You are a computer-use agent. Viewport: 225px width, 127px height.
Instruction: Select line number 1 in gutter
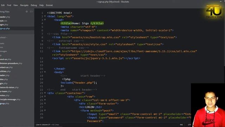click(x=42, y=13)
